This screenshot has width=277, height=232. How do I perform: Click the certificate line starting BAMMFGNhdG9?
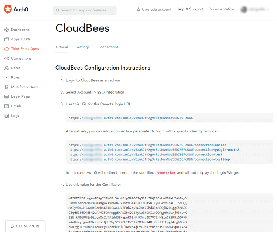tap(128, 203)
